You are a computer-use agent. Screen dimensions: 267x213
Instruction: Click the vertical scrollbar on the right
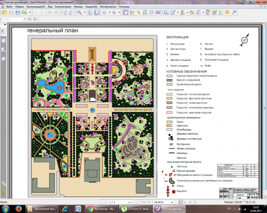pos(265,110)
